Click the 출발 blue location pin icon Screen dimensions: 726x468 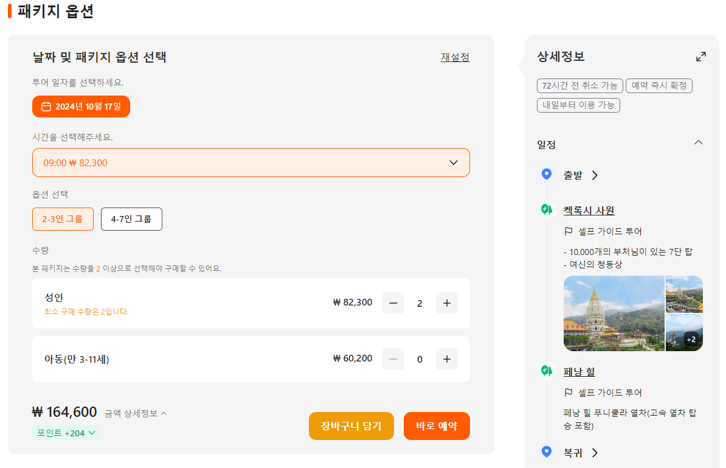pos(547,174)
